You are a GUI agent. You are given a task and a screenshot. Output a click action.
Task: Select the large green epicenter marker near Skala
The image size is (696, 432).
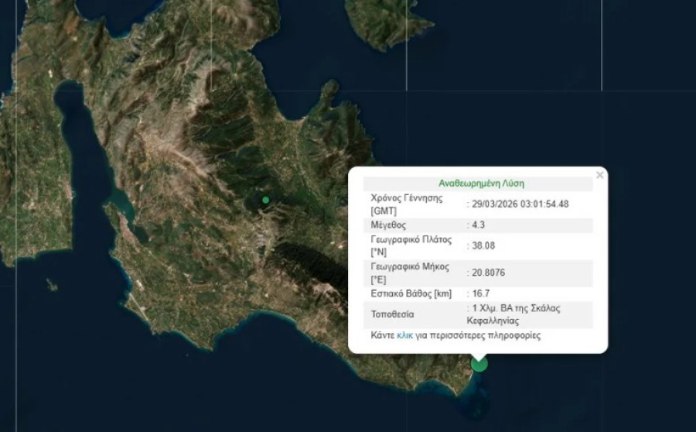[x=479, y=363]
